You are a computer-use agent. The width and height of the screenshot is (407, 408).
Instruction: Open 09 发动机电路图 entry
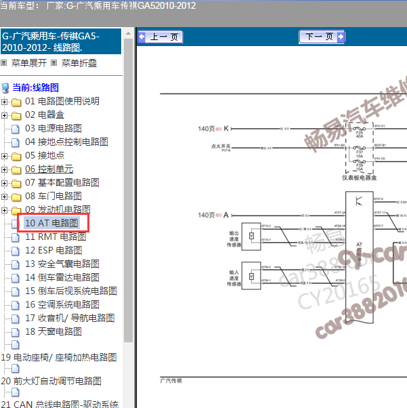point(58,209)
